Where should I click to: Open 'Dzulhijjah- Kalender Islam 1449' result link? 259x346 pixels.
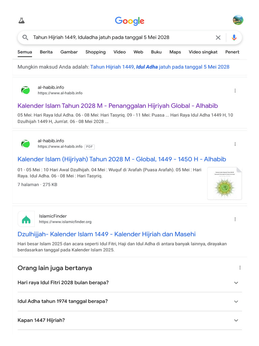107,234
